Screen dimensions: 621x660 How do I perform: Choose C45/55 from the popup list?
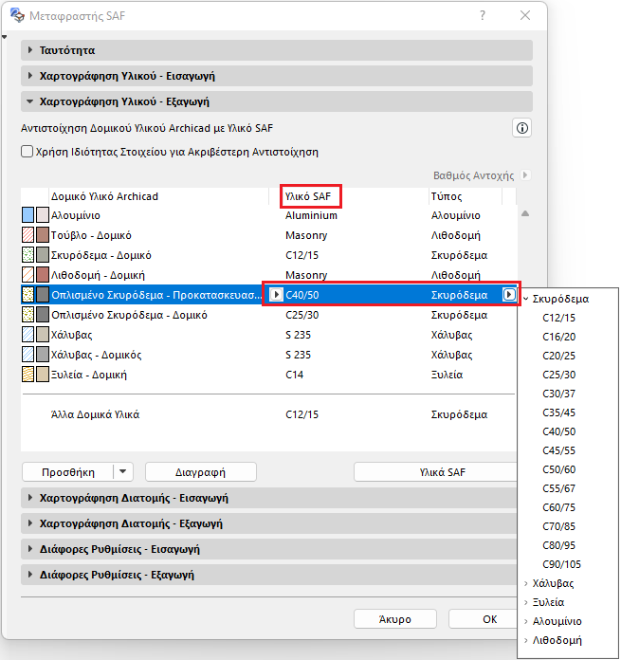tap(558, 450)
